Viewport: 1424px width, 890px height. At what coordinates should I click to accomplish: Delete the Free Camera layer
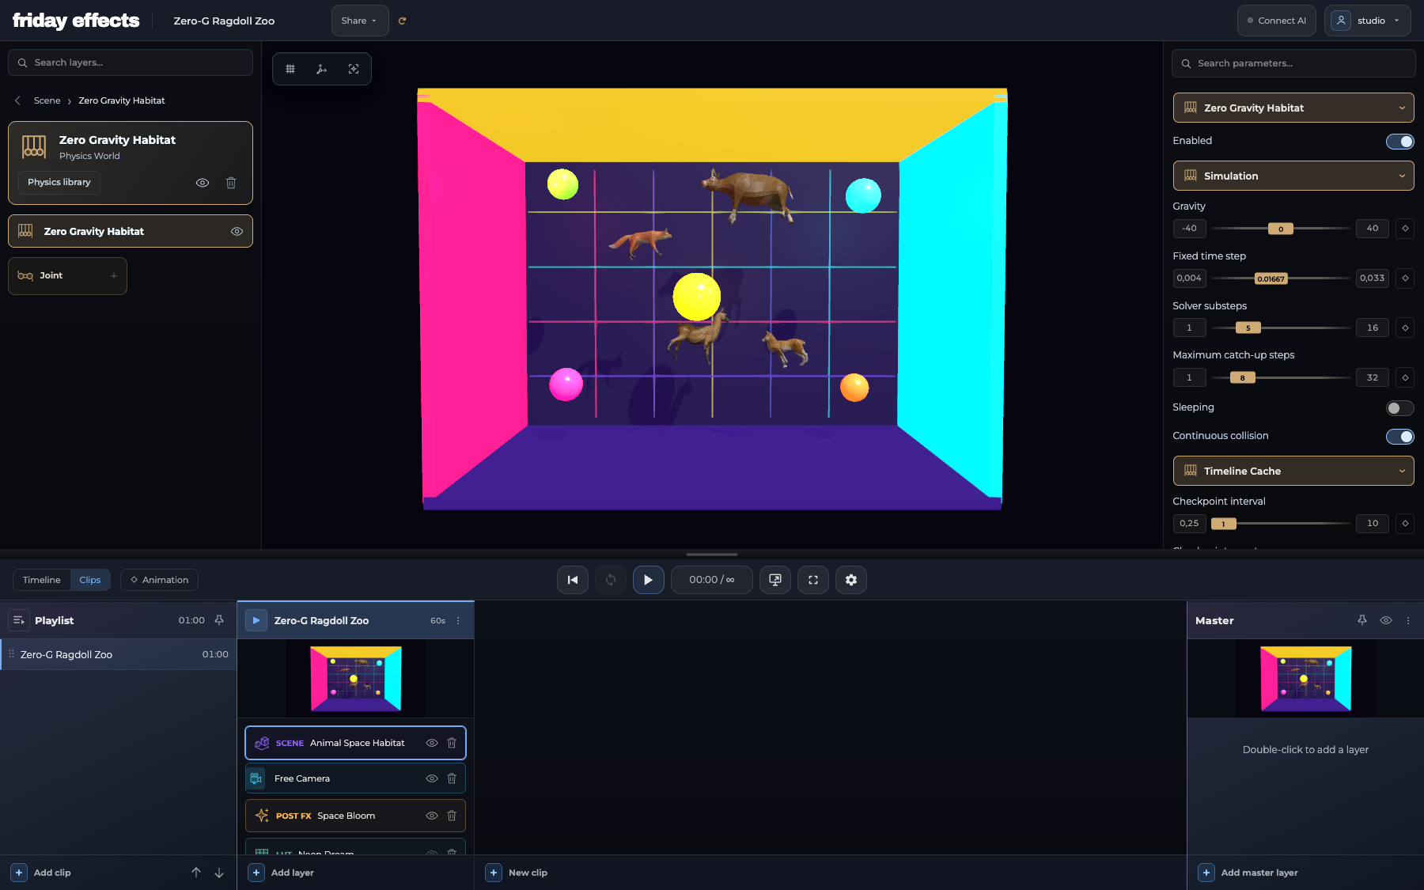point(452,778)
